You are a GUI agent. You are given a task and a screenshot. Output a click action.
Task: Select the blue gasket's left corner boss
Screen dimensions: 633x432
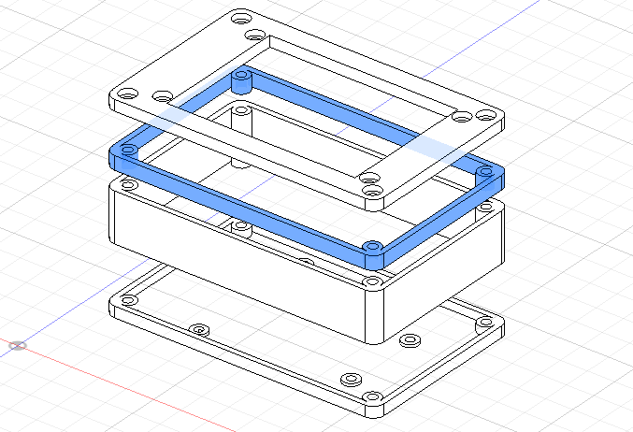[x=128, y=151]
